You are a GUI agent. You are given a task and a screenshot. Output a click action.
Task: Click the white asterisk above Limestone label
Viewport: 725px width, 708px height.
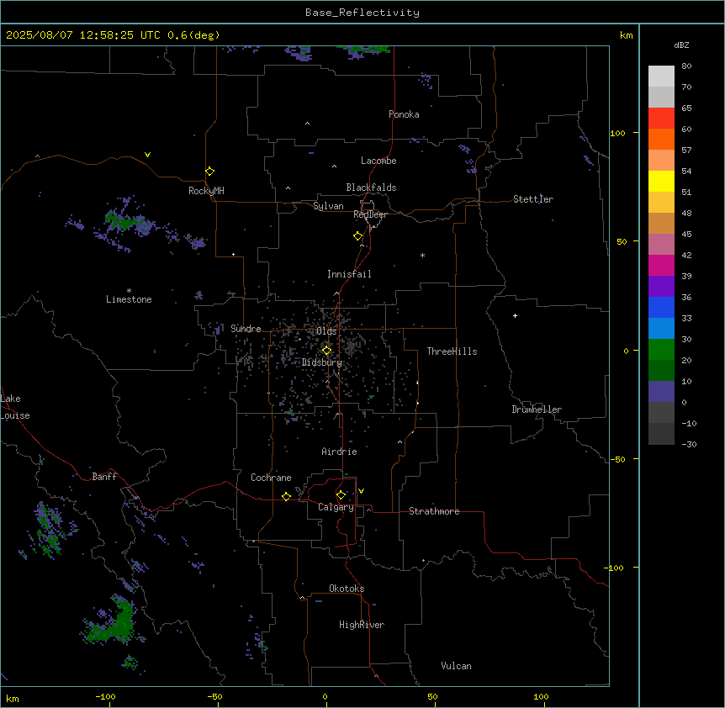[129, 291]
